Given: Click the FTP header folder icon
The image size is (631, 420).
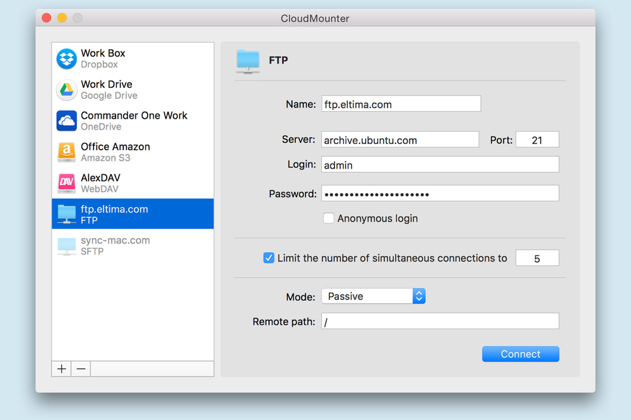Looking at the screenshot, I should [248, 61].
